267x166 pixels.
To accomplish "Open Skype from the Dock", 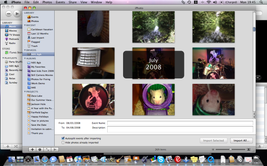I will click(161, 159).
